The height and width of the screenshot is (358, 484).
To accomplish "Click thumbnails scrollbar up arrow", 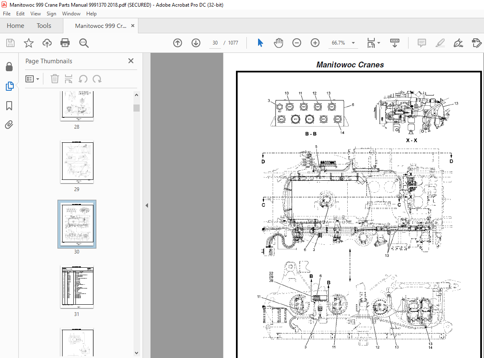I will [x=136, y=95].
